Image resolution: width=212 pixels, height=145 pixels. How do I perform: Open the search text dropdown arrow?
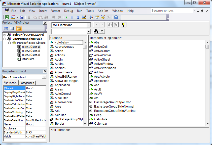coord(89,32)
